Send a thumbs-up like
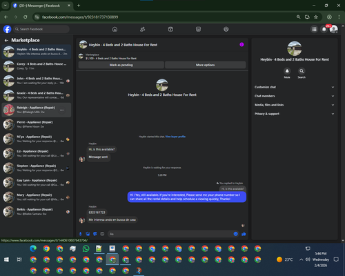 244,234
